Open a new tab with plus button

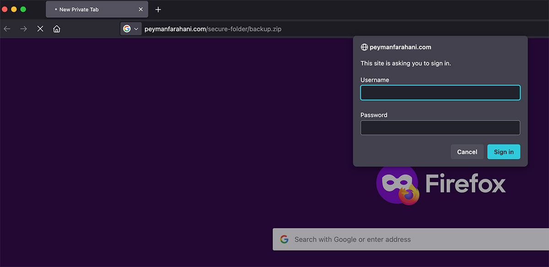(158, 10)
